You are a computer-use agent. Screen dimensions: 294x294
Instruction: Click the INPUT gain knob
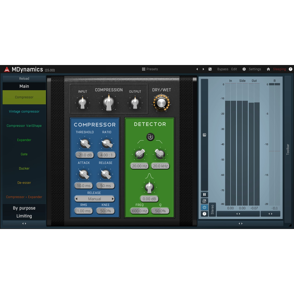point(83,103)
